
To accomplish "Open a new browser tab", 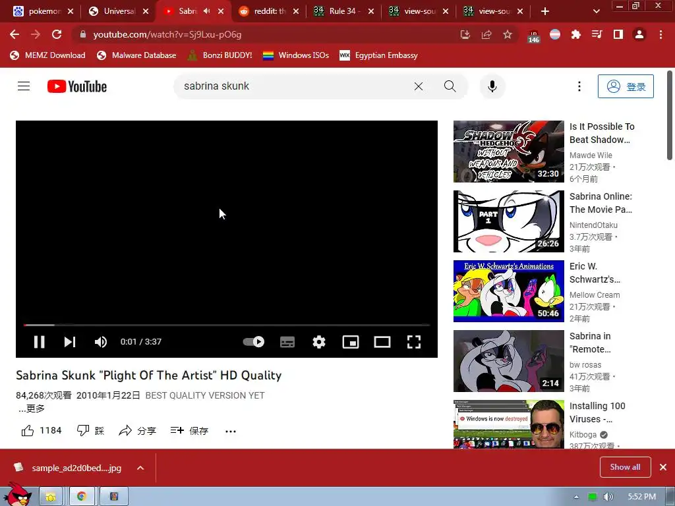I will [545, 11].
